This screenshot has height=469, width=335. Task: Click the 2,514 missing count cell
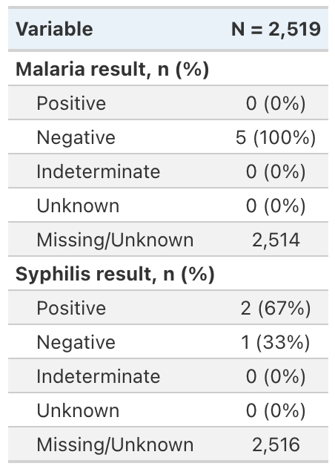[x=276, y=240]
